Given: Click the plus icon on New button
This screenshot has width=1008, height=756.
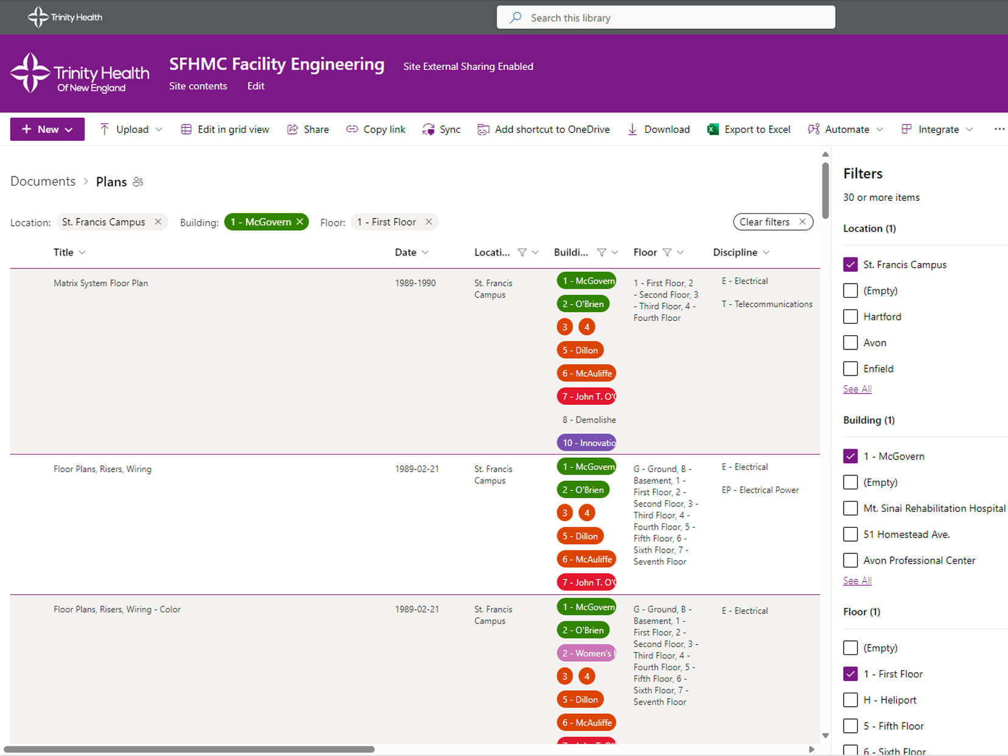Looking at the screenshot, I should pos(26,129).
